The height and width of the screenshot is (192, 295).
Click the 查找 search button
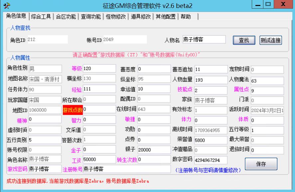click(244, 39)
